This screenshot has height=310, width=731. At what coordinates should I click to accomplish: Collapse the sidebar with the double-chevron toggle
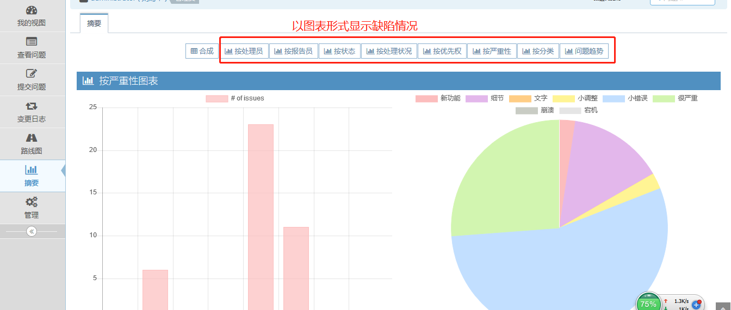(32, 231)
